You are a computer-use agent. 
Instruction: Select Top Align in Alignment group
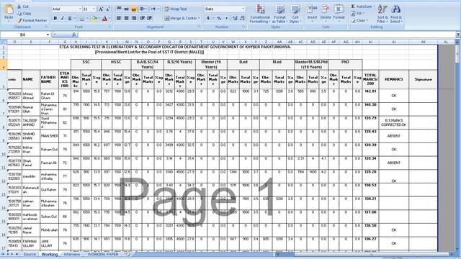[x=119, y=9]
